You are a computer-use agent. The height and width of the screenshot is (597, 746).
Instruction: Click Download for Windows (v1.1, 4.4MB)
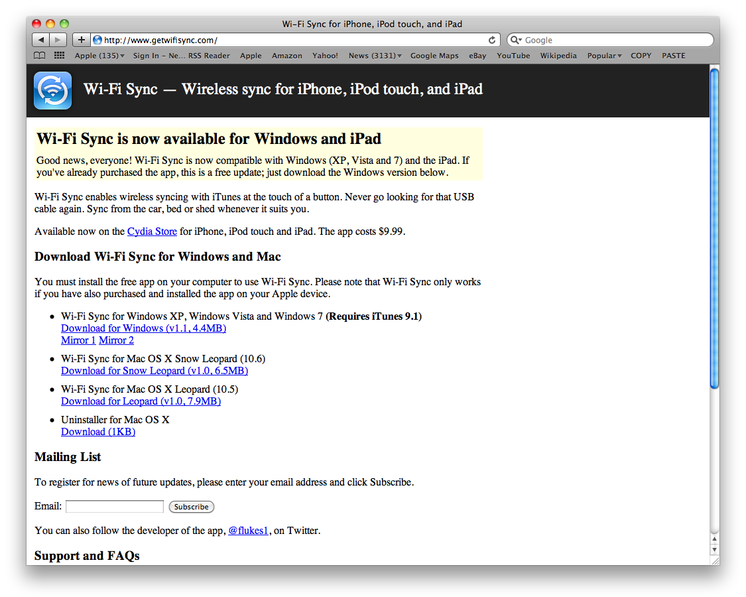143,328
